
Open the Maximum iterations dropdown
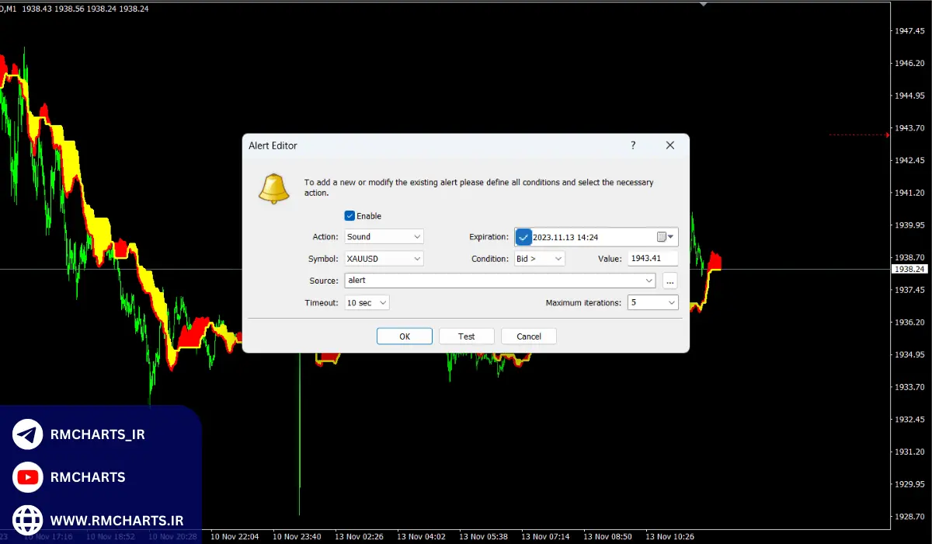652,302
